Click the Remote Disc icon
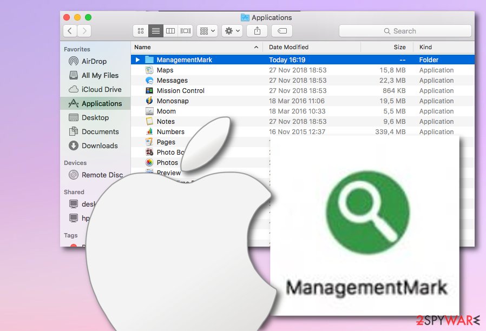This screenshot has height=331, width=486. coord(74,175)
